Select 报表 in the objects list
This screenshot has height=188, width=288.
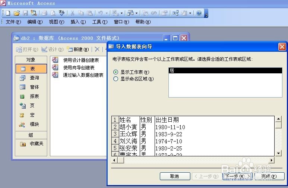[31, 96]
